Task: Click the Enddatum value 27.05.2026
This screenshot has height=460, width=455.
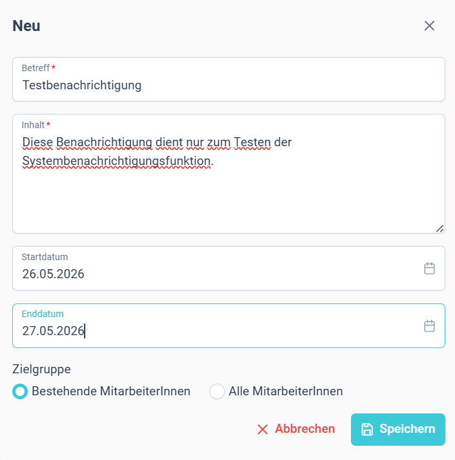Action: tap(53, 331)
